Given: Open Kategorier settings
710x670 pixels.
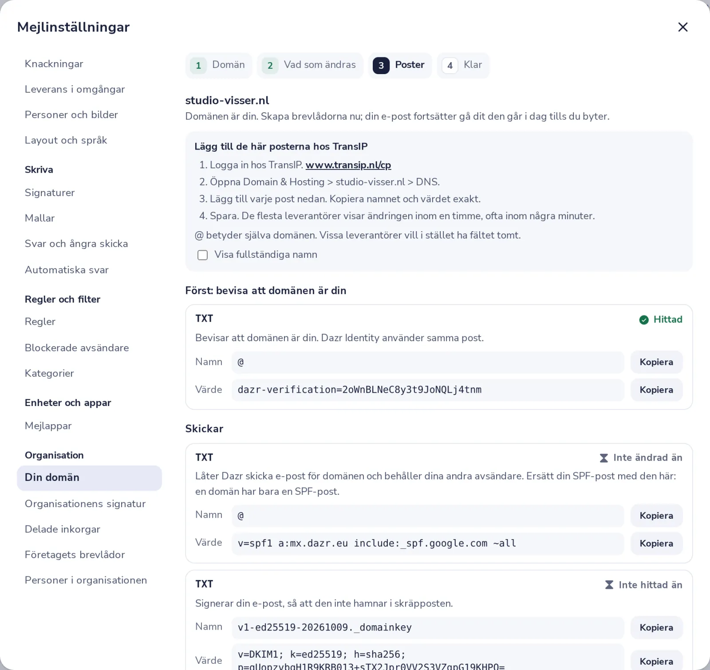Looking at the screenshot, I should 89,373.
